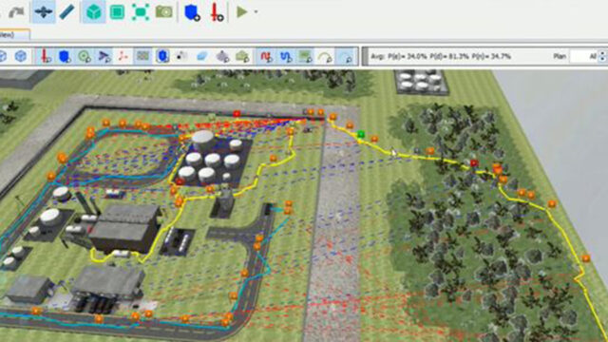The width and height of the screenshot is (608, 342).
Task: Toggle the blue path visibility icon
Action: pyautogui.click(x=286, y=57)
